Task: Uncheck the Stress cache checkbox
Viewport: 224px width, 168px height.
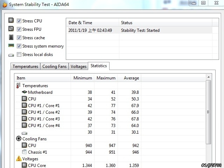Action: point(19,38)
